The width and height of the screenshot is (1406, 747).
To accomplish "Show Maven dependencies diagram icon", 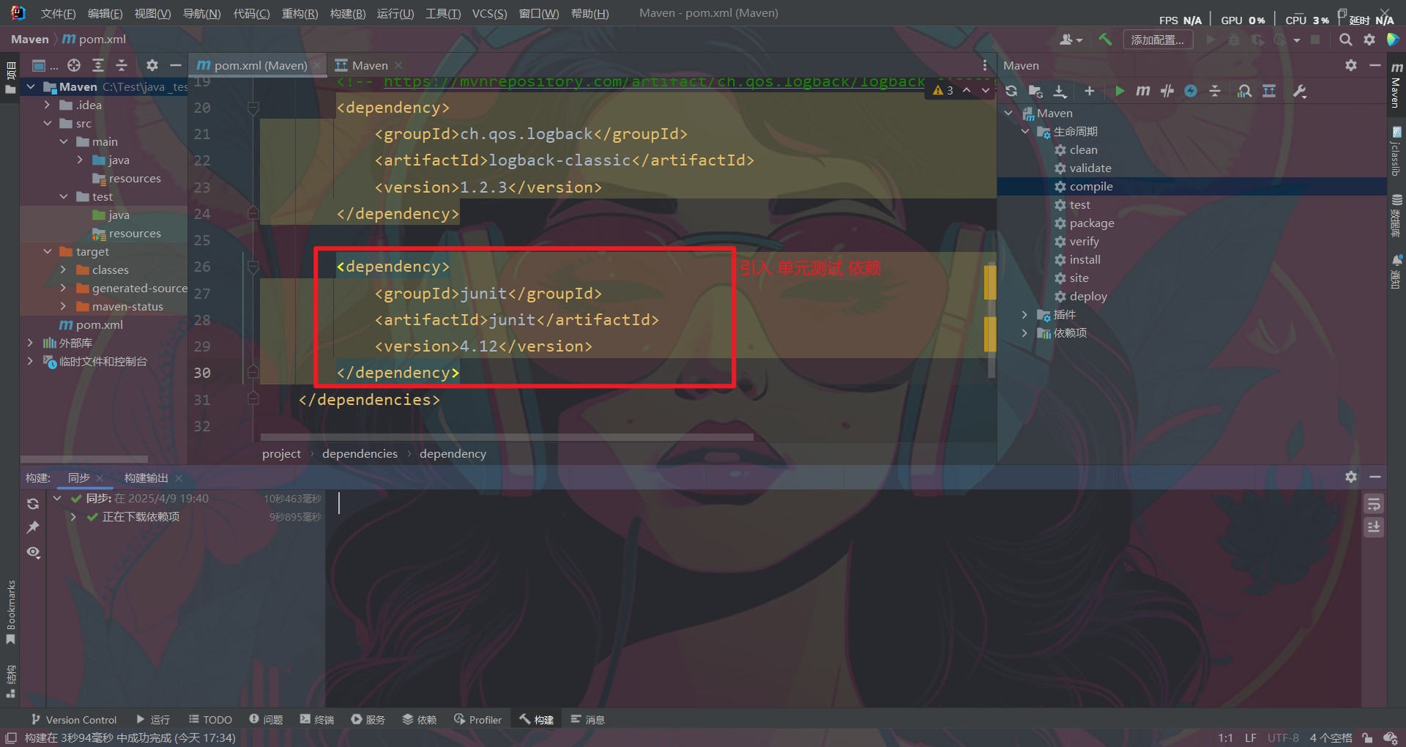I will 1269,91.
